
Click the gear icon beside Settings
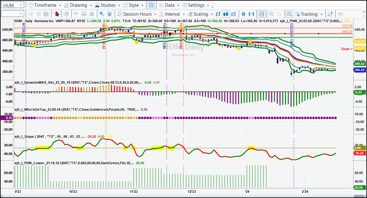[x=185, y=5]
